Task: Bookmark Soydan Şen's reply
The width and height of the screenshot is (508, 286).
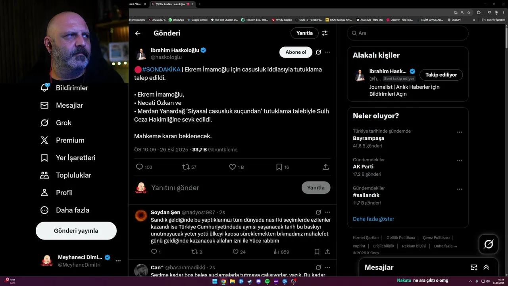Action: pyautogui.click(x=317, y=252)
